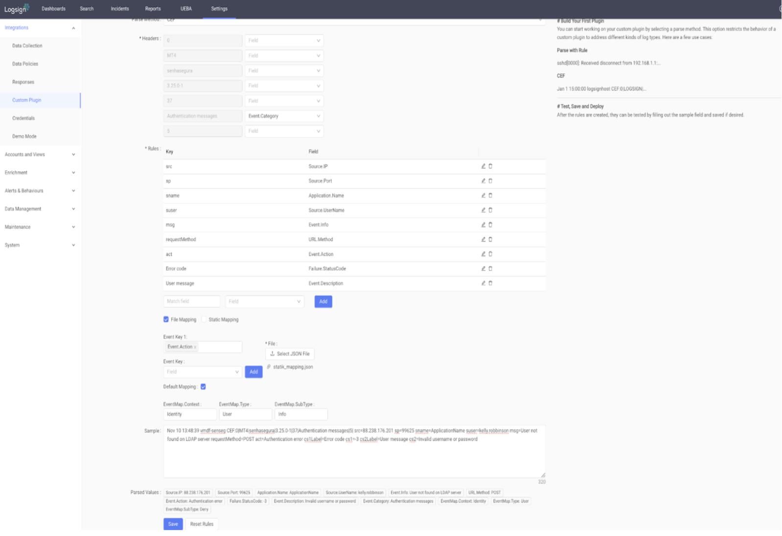782x536 pixels.
Task: Delete the Error code rule
Action: click(490, 268)
